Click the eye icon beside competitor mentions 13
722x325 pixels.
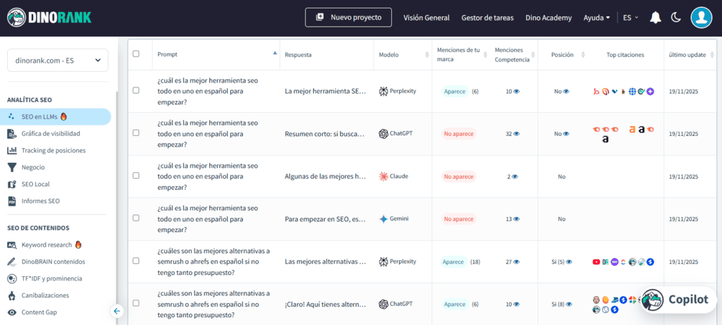516,219
